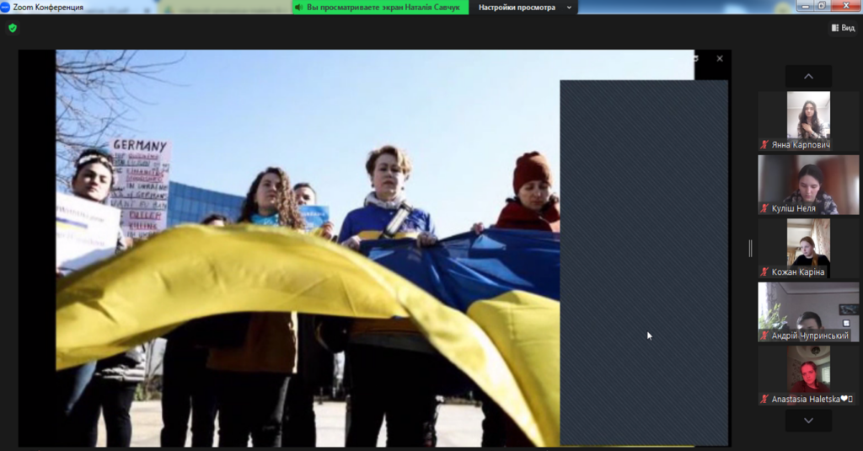Viewport: 863px width, 451px height.
Task: Select Куліш Неля video thumbnail
Action: (x=808, y=180)
